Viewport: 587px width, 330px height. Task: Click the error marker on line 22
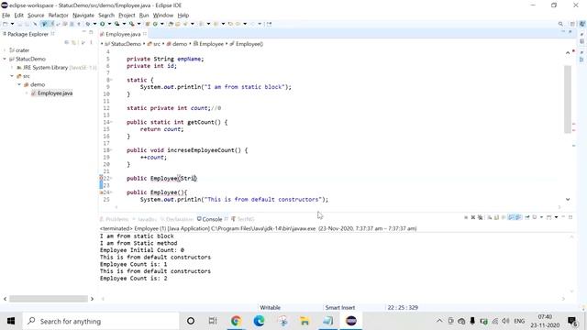101,179
